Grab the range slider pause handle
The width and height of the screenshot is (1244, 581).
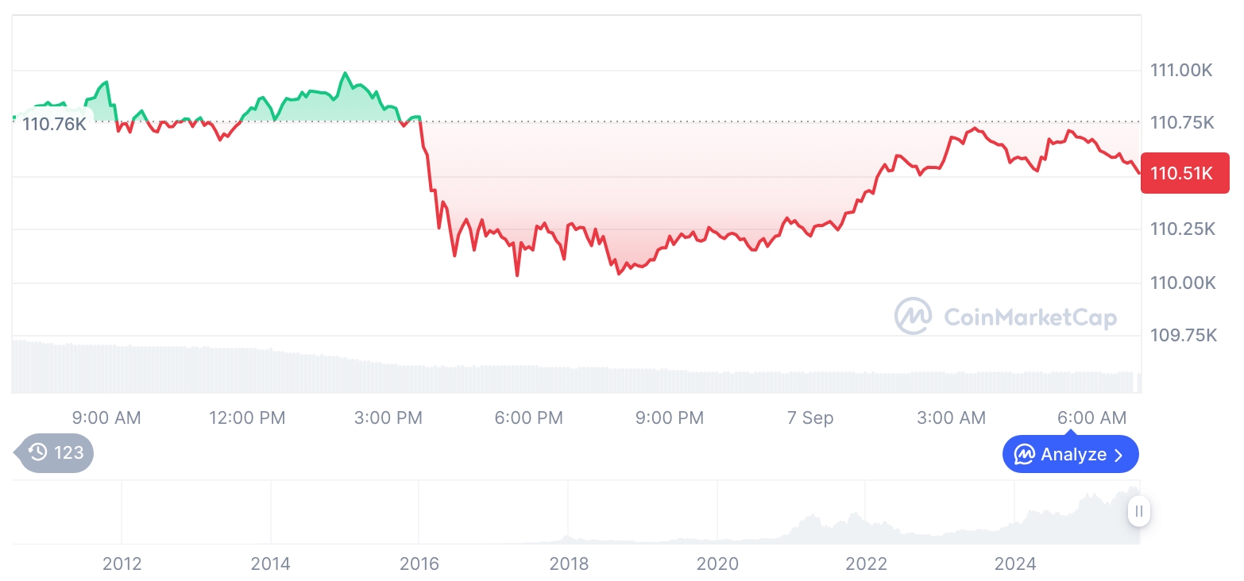pos(1138,511)
